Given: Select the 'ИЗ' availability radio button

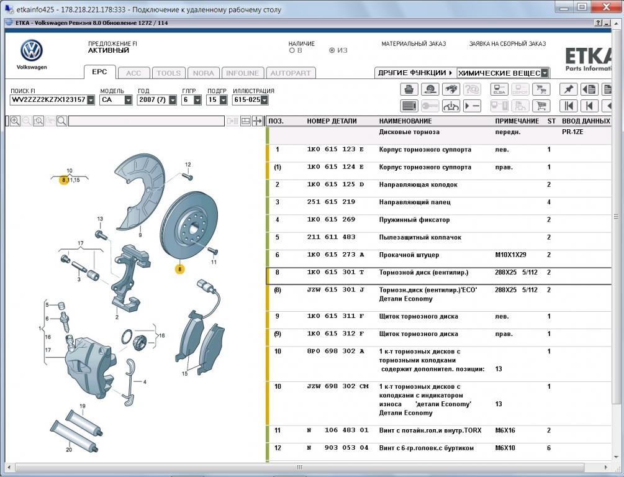Looking at the screenshot, I should 332,50.
